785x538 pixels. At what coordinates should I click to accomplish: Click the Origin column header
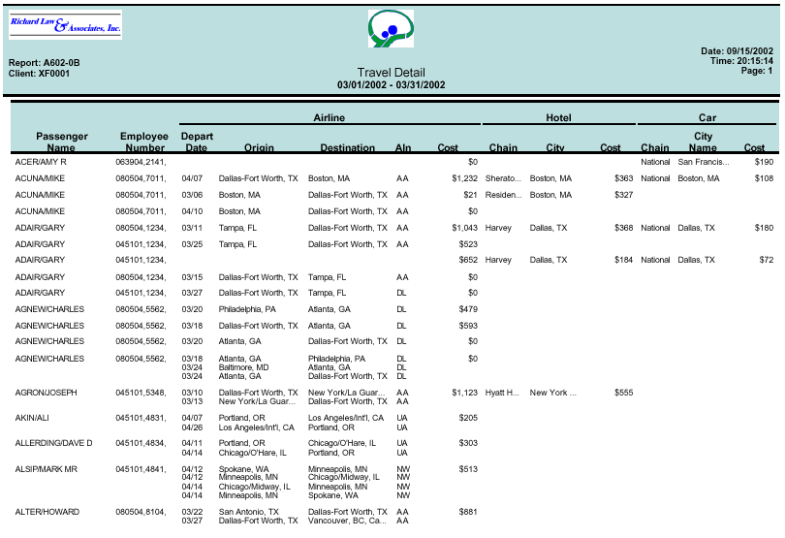[259, 147]
